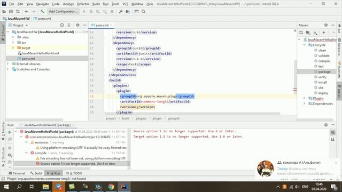Screen dimensions: 342x192
Task: Click Download sources icon in Maven panel
Action: click(315, 33)
